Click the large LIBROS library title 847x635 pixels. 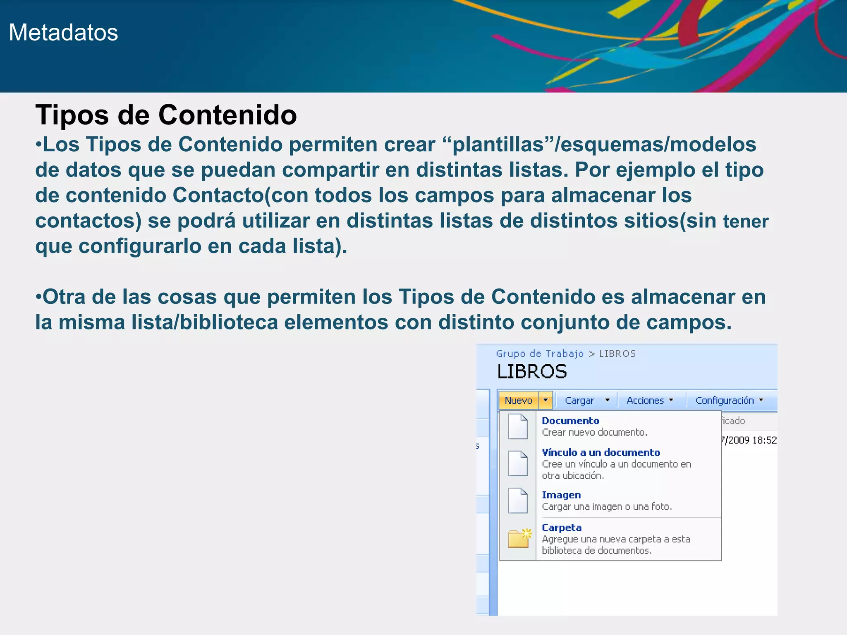tap(532, 371)
